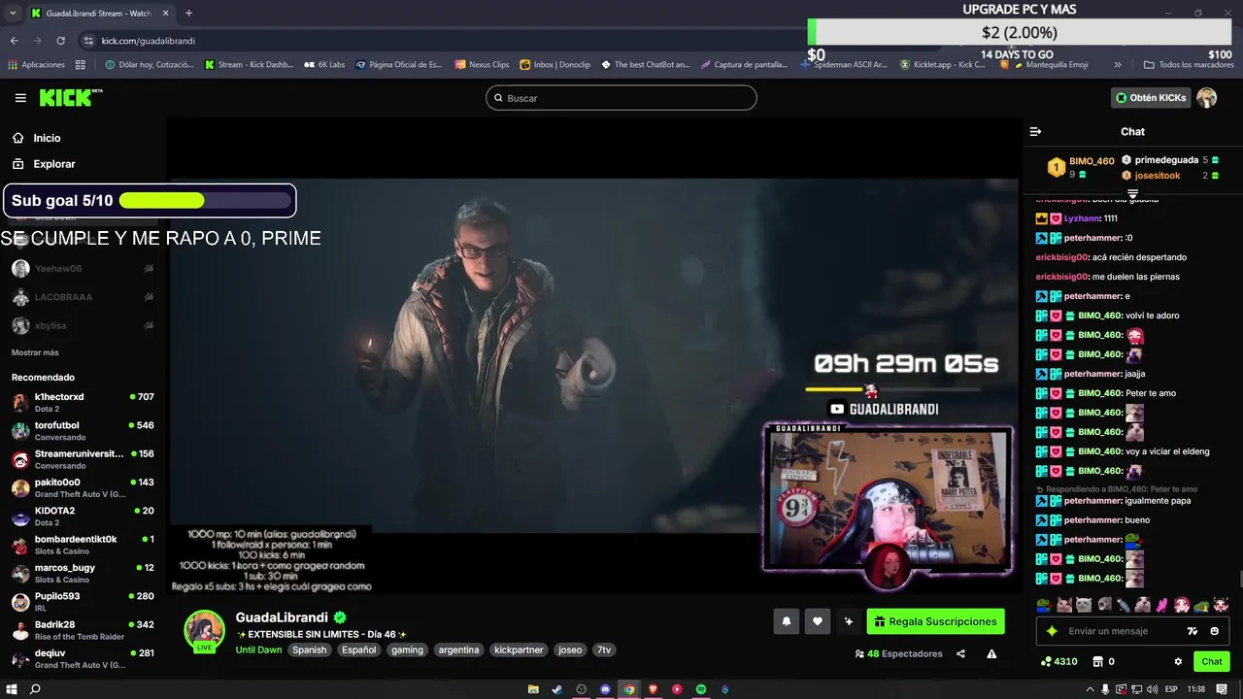Collapse the chat panel
Viewport: 1243px width, 699px height.
(1035, 131)
